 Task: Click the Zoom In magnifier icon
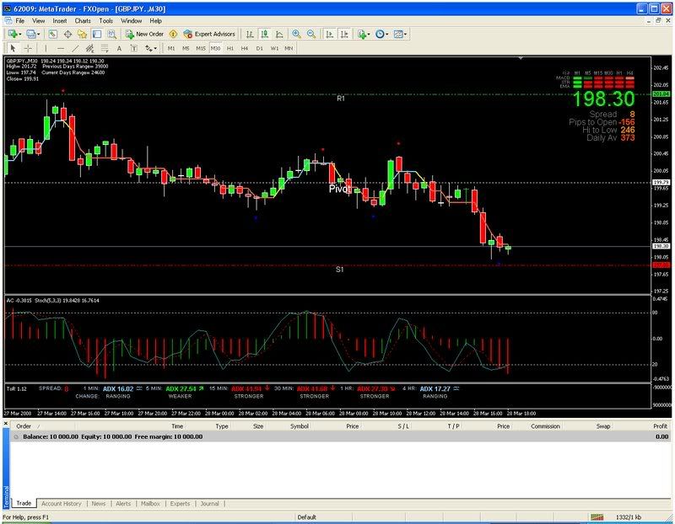pyautogui.click(x=296, y=34)
